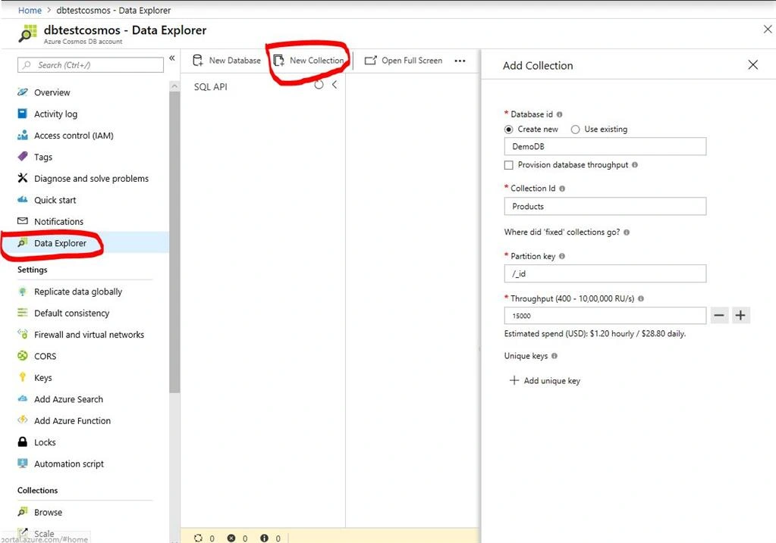Image resolution: width=776 pixels, height=543 pixels.
Task: Click the Keys icon
Action: pos(22,377)
